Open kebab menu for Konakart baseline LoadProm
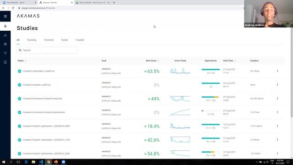 [x=277, y=85]
